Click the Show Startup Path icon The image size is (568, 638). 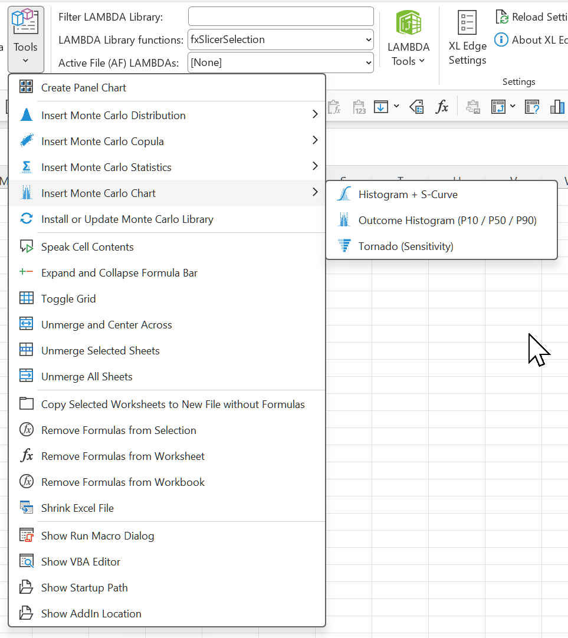[x=27, y=587]
